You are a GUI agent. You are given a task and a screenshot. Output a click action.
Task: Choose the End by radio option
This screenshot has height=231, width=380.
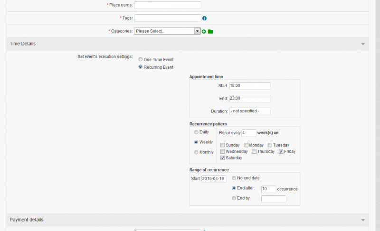(234, 198)
